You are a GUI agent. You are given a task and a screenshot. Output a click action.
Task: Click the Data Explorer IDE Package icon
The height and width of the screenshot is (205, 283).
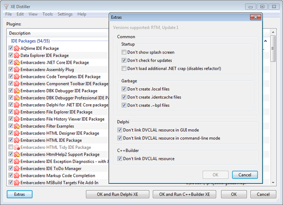[17, 55]
